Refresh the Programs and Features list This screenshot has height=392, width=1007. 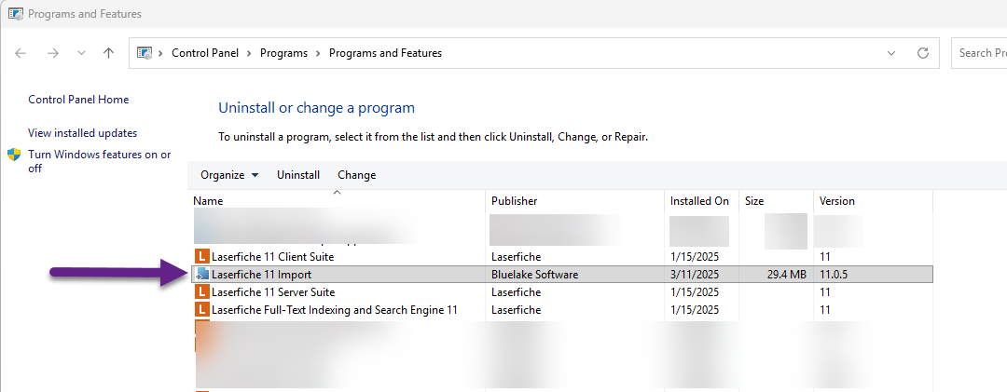923,53
